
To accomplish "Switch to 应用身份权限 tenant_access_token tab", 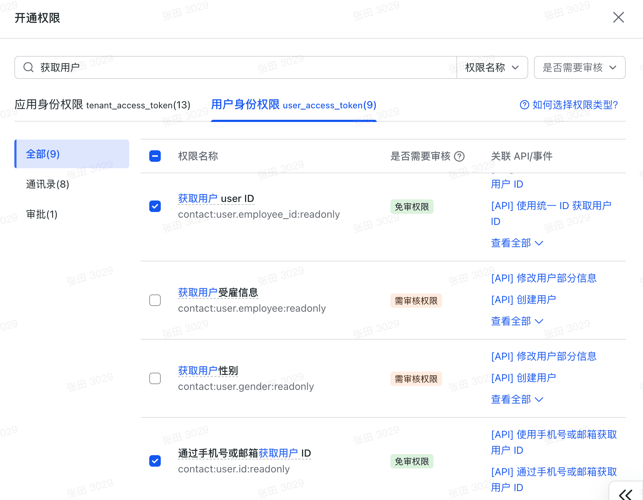I will point(102,105).
